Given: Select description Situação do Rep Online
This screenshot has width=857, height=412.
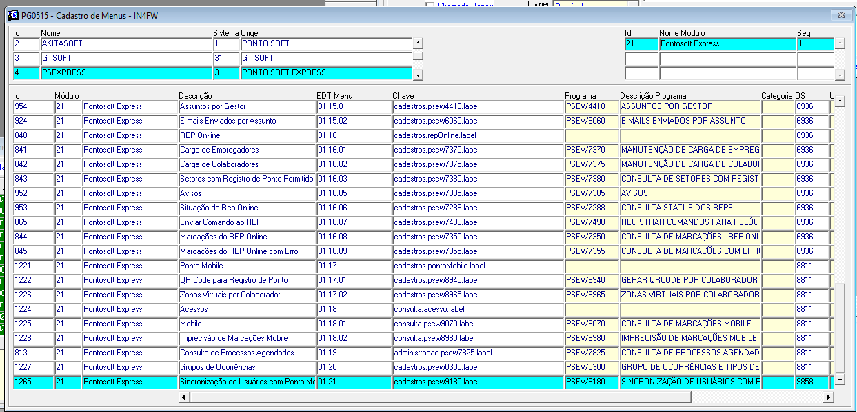Looking at the screenshot, I should 247,208.
